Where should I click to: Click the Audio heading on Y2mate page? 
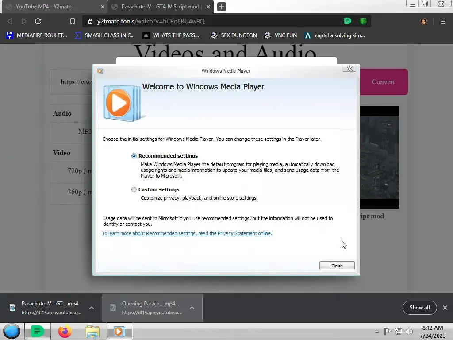(62, 113)
